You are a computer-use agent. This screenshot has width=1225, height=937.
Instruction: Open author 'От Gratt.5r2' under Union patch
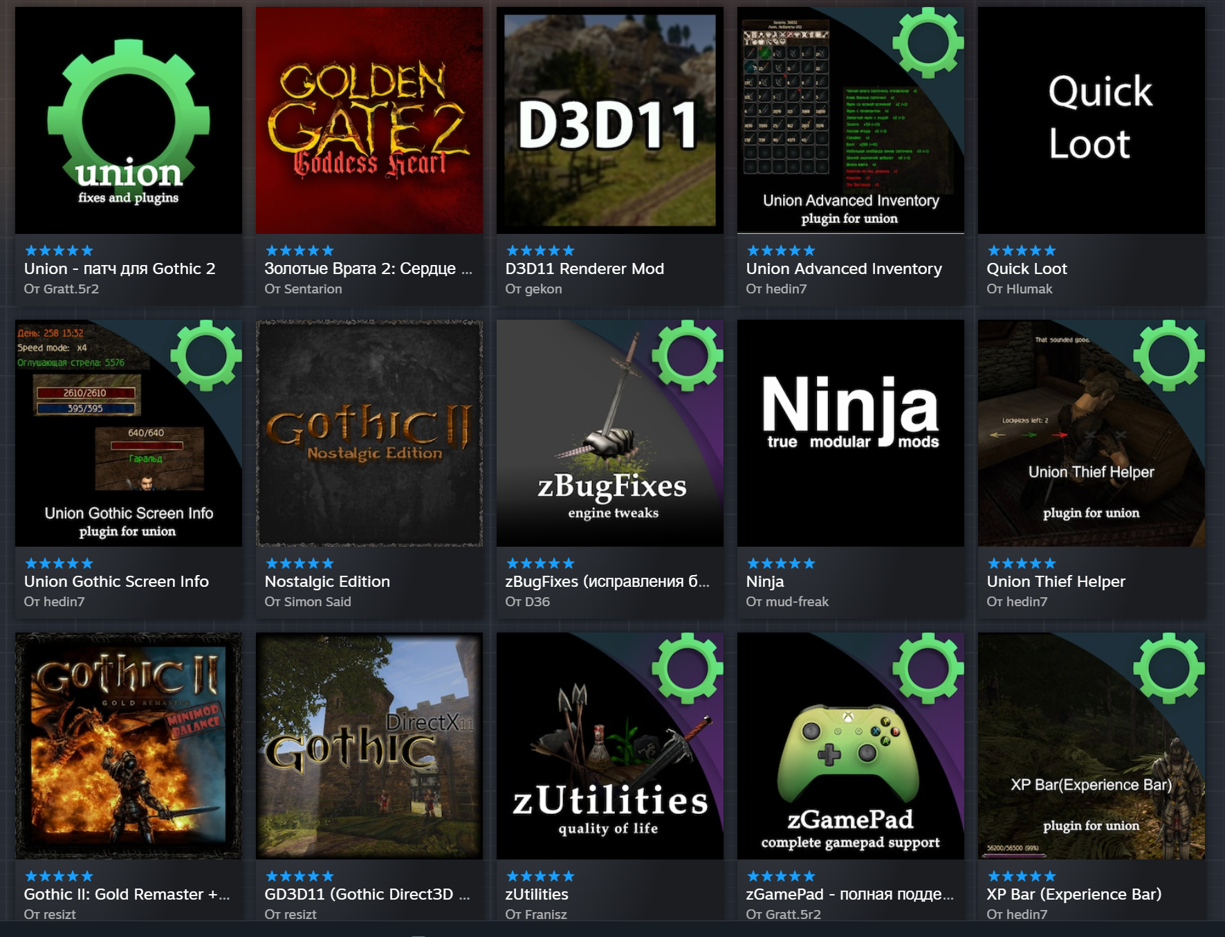tap(62, 289)
